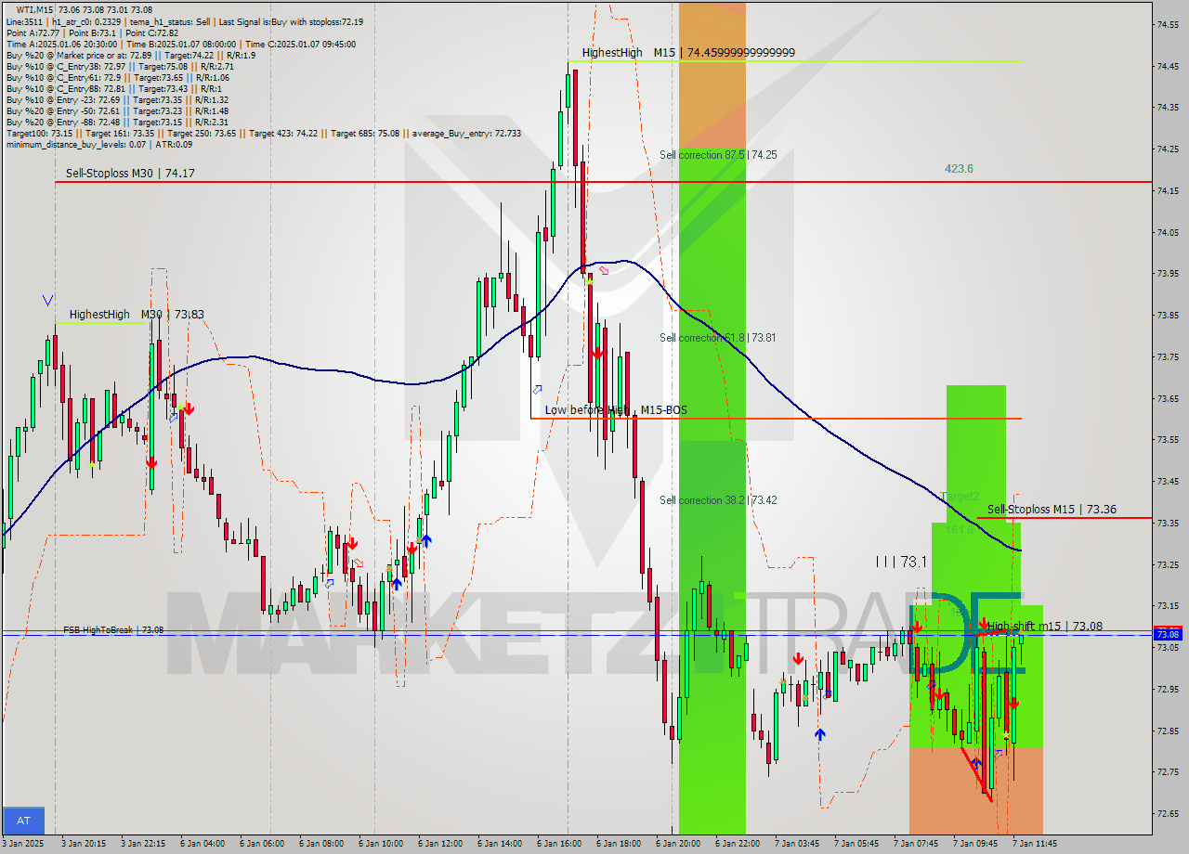This screenshot has height=854, width=1189.
Task: Click the minimum_distance_buy_levels ATR info line
Action: pyautogui.click(x=99, y=144)
